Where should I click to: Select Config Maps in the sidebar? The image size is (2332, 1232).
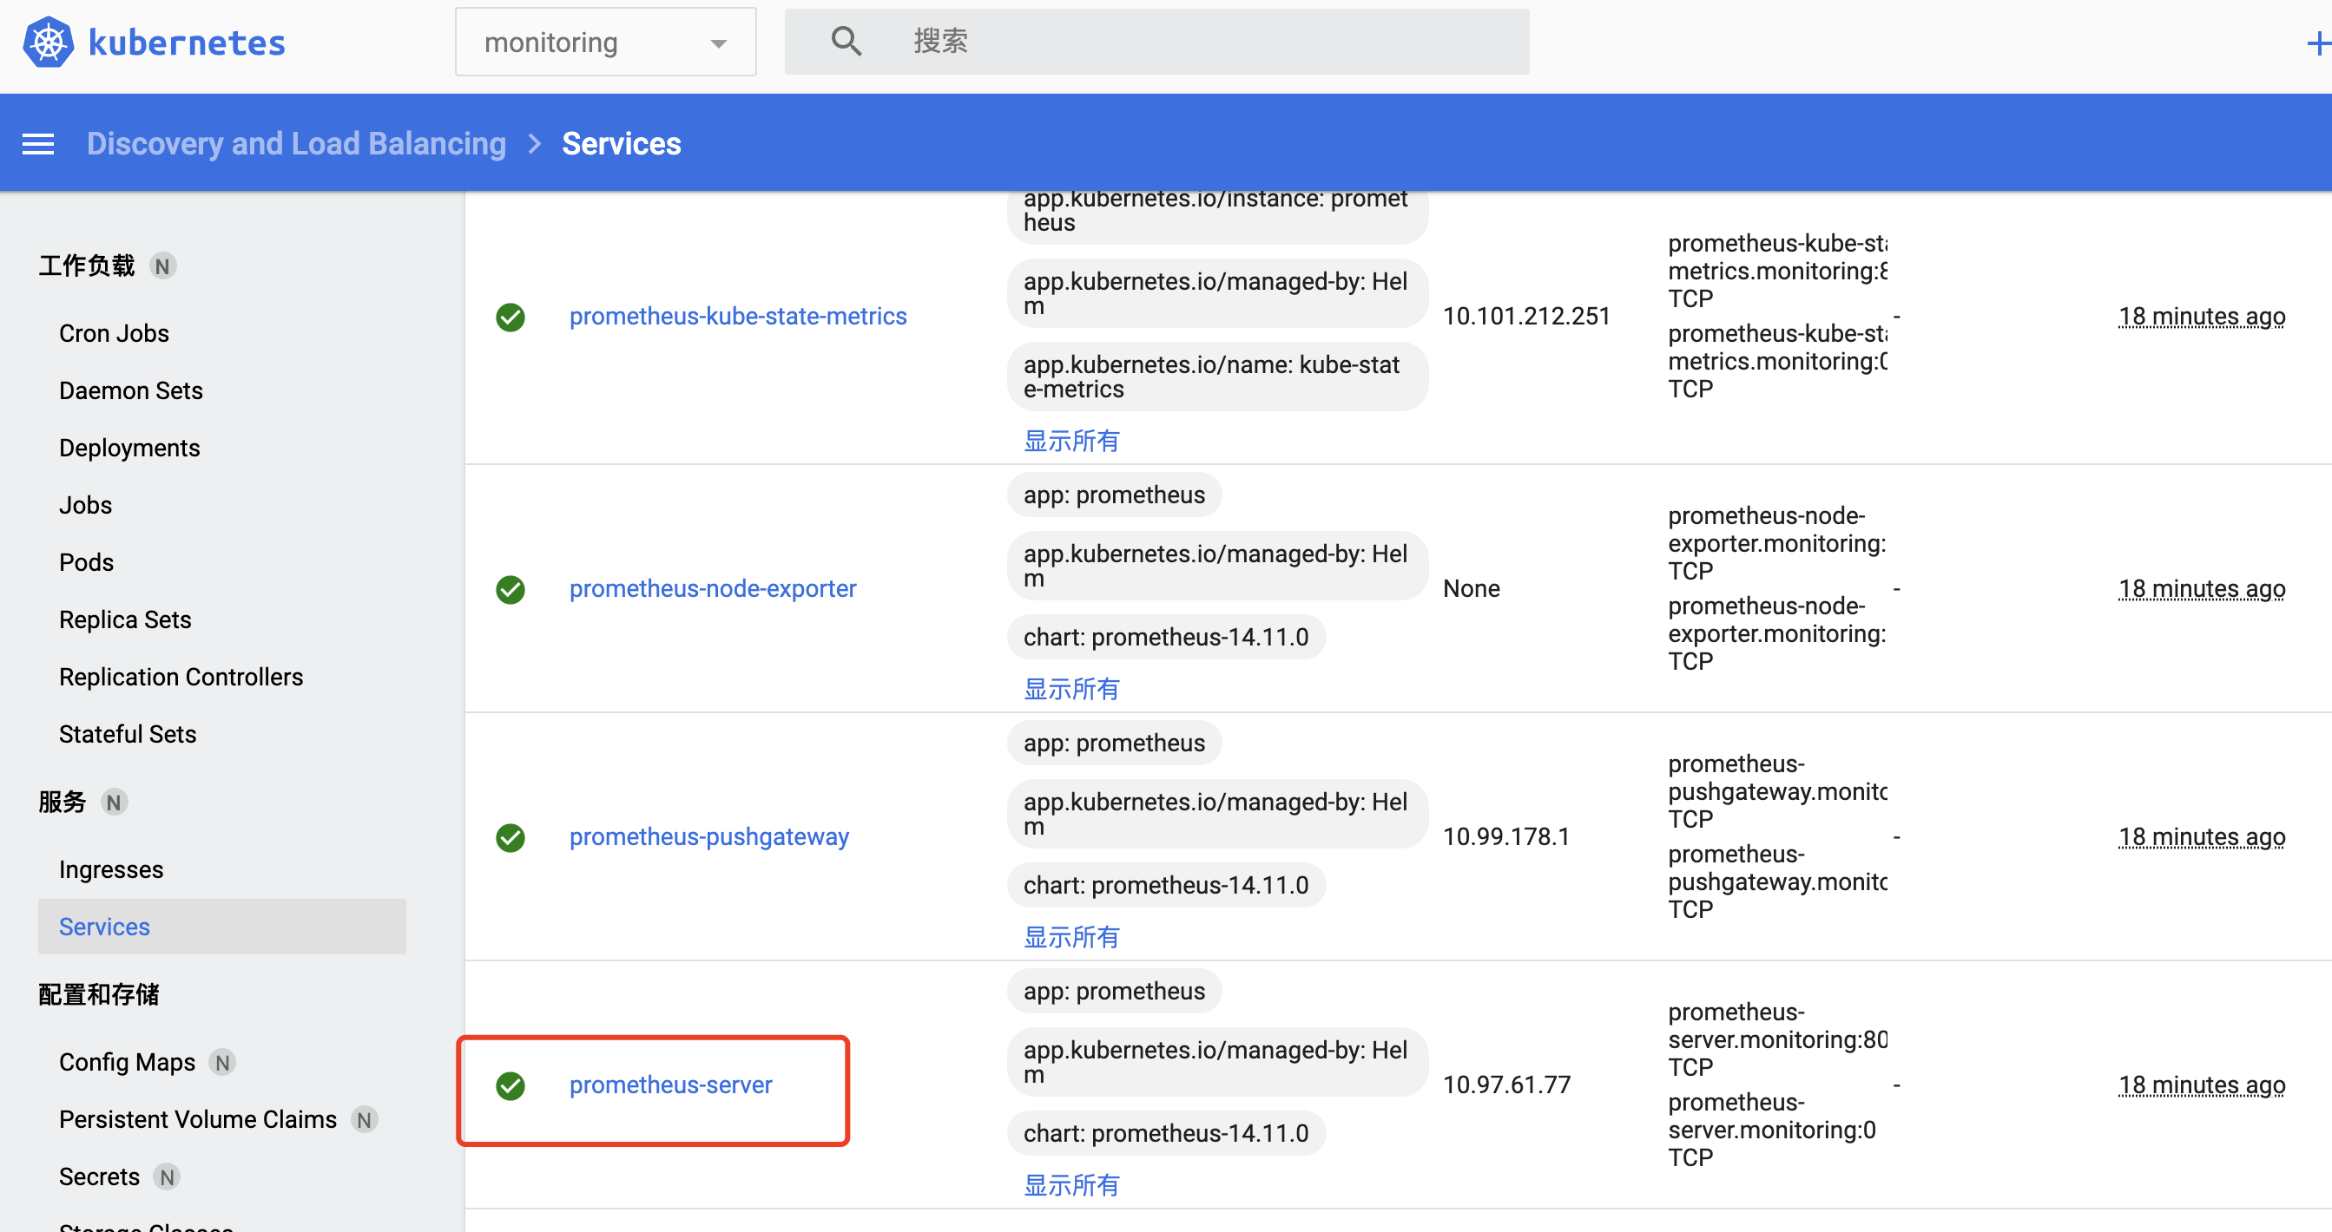click(x=127, y=1062)
